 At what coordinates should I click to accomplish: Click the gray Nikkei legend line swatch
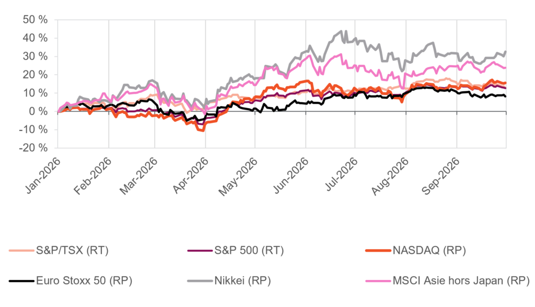(x=200, y=281)
